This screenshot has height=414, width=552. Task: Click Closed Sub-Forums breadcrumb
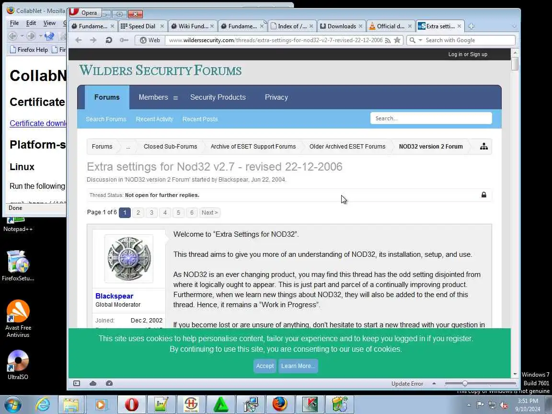[171, 147]
